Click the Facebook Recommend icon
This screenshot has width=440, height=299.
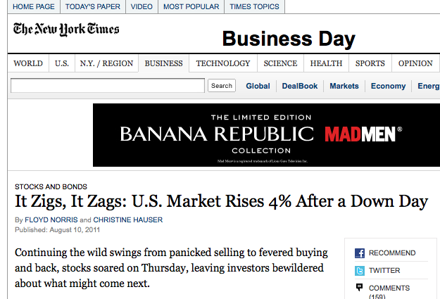pyautogui.click(x=359, y=253)
